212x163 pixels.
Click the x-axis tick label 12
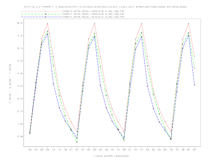tap(54, 150)
